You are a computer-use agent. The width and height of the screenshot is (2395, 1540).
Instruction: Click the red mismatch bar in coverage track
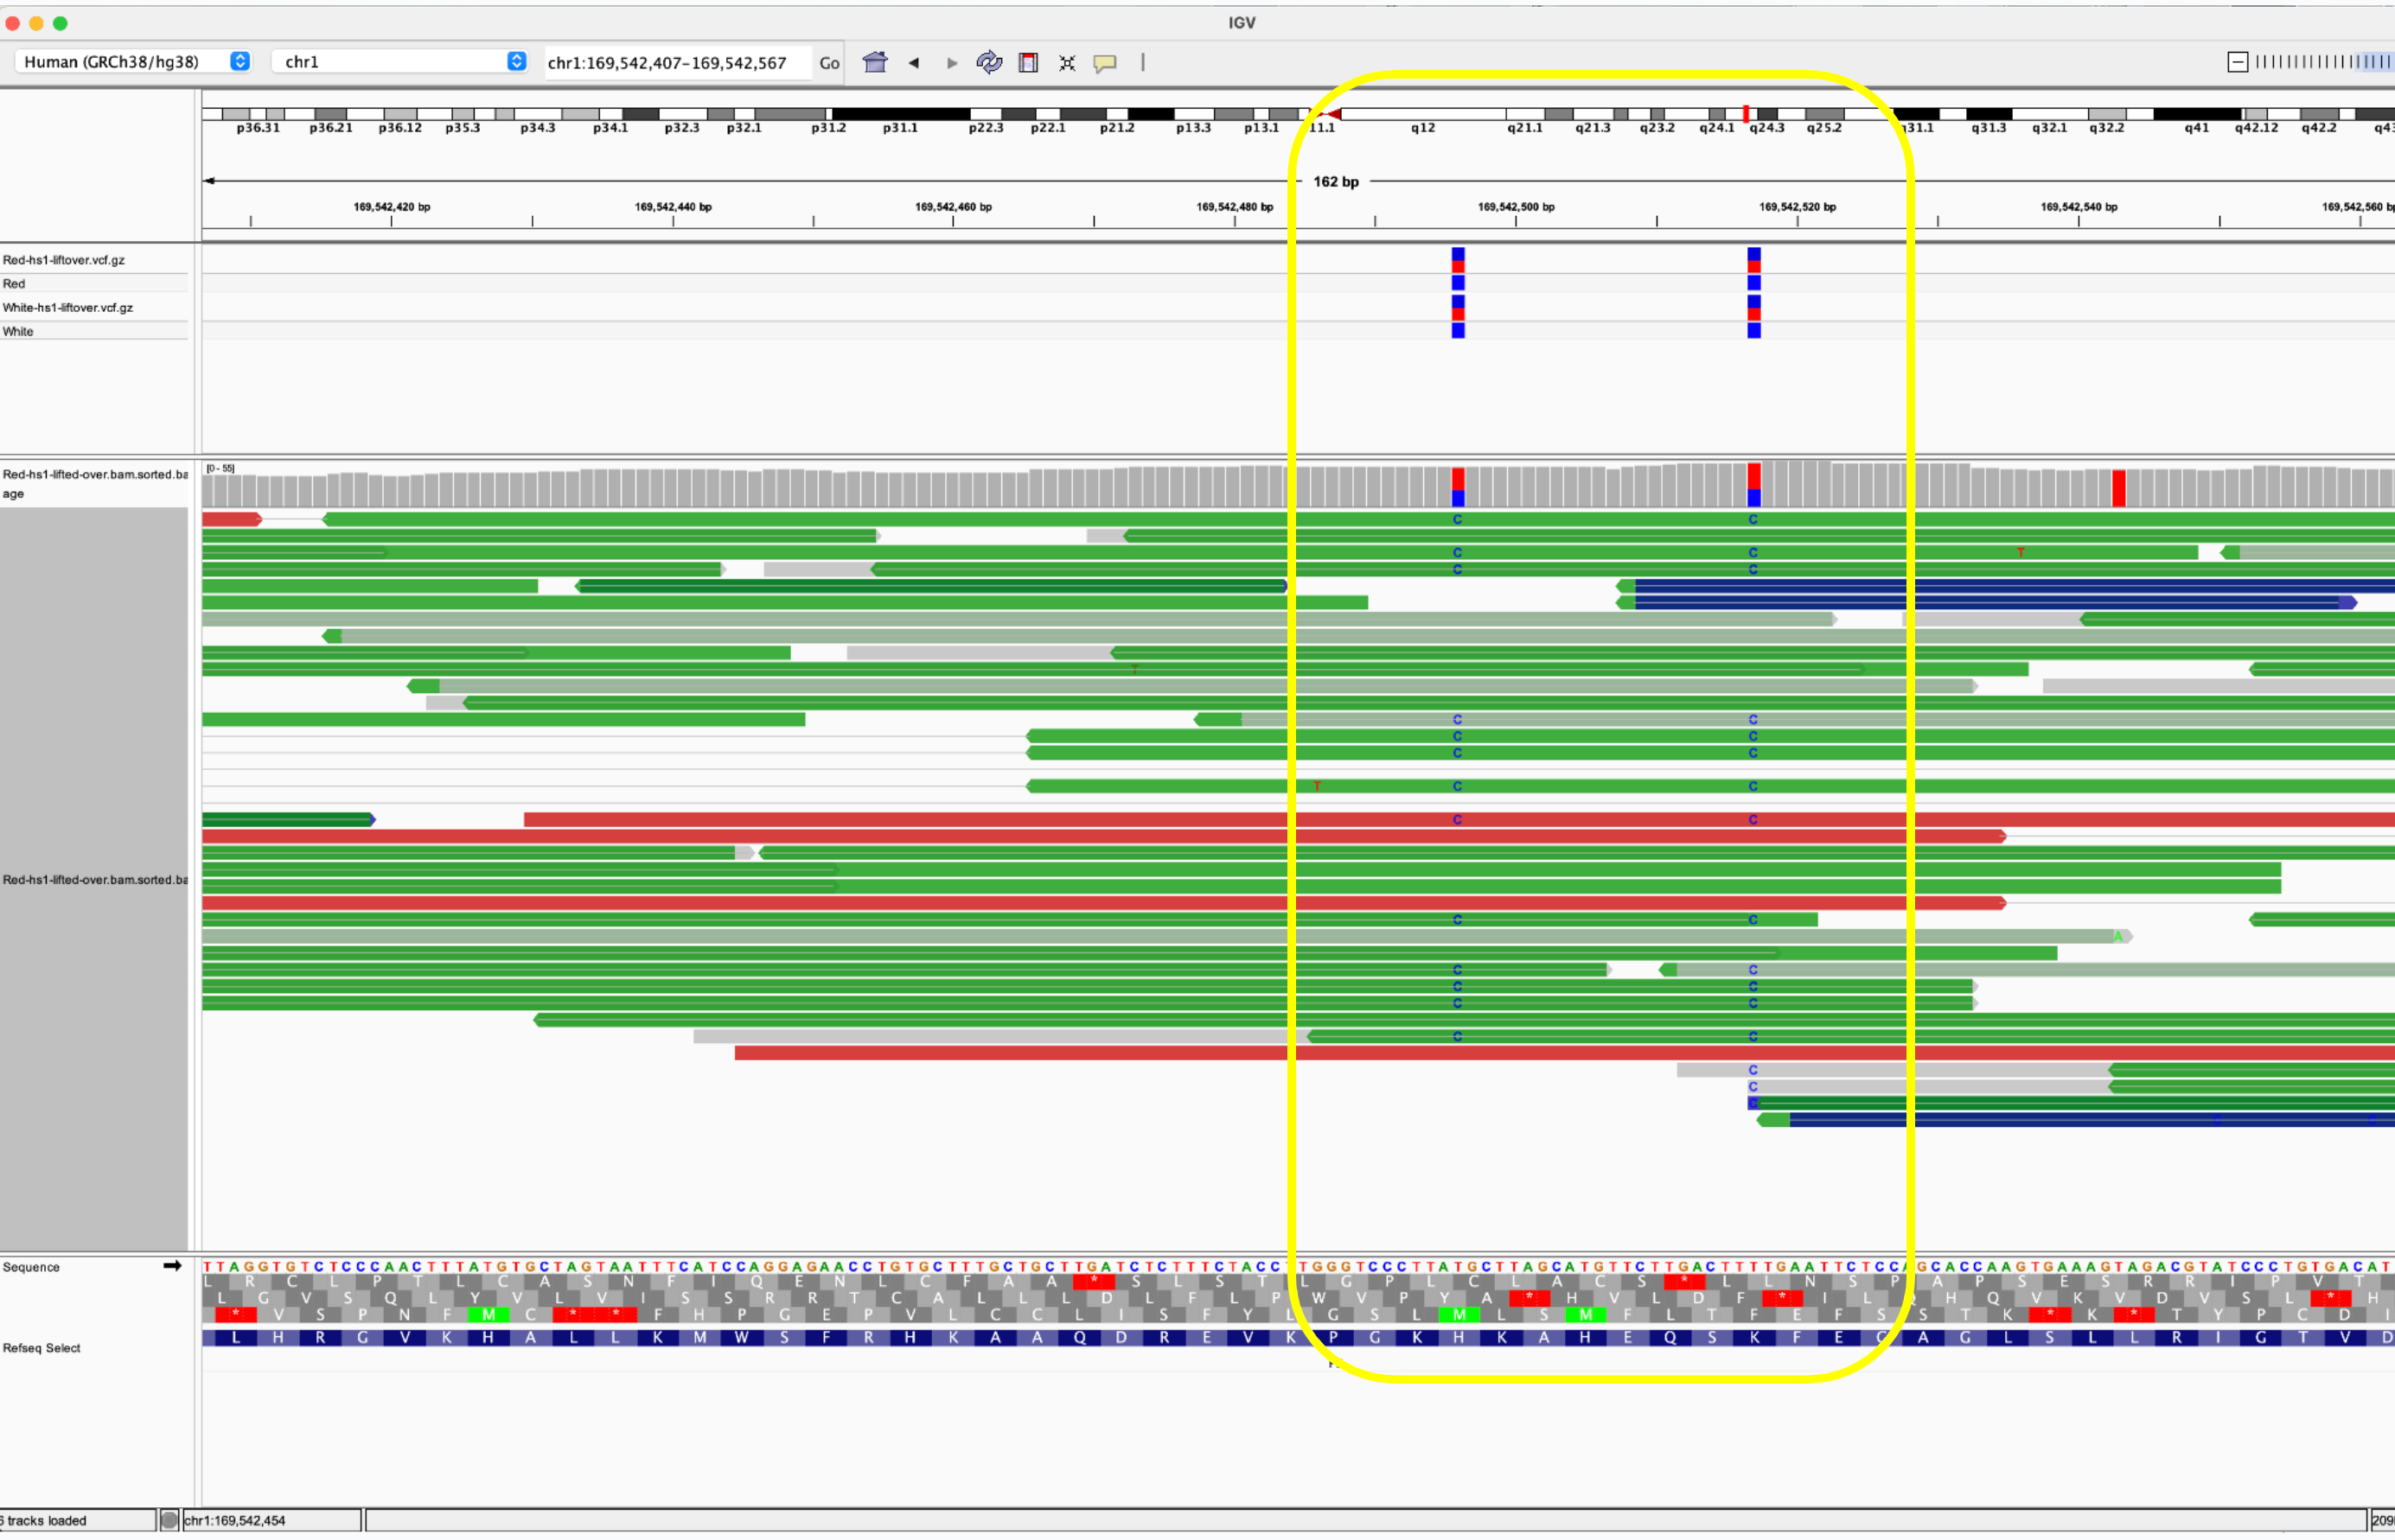2117,488
